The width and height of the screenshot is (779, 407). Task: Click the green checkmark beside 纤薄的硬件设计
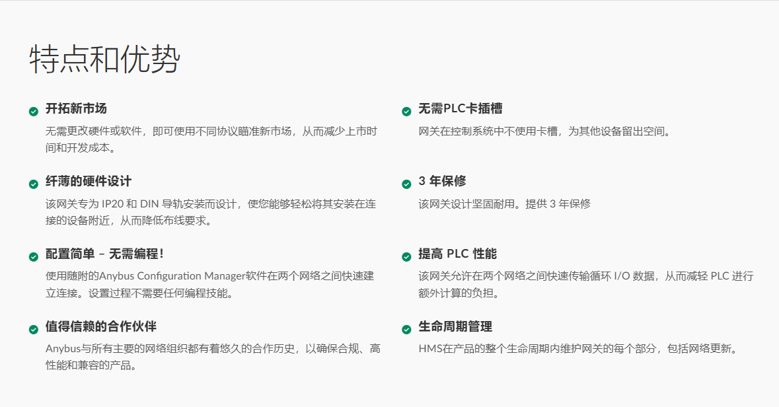point(34,184)
